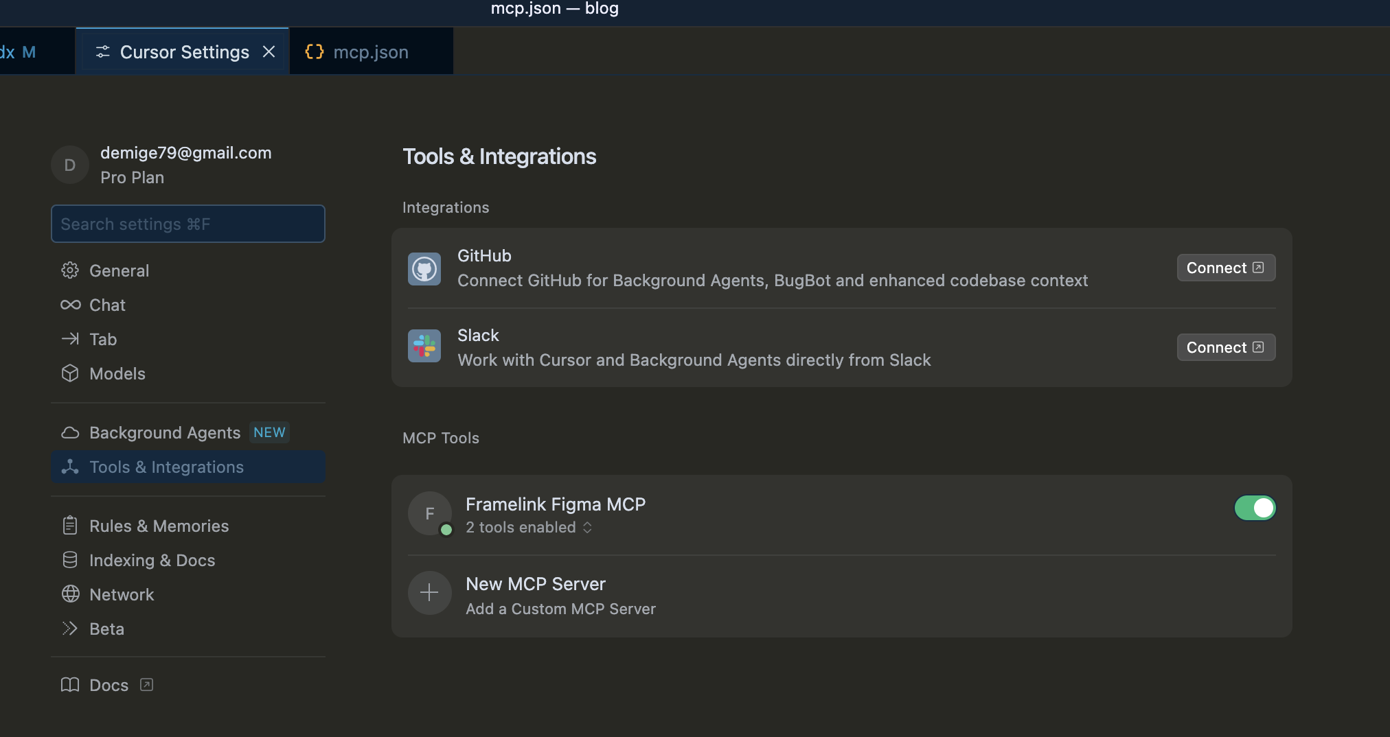Viewport: 1390px width, 737px height.
Task: Click the Rules & Memories clipboard icon
Action: 70,526
